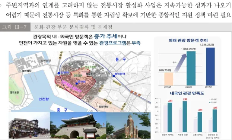This screenshot has width=232, height=140.
Task: Click the highlighted words '증가 추세' in the heading
Action: tap(106, 36)
